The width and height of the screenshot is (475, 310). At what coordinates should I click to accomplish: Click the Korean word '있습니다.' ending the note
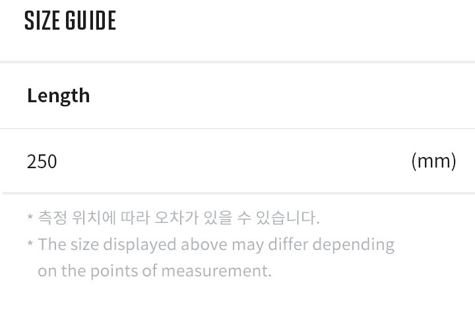click(x=288, y=218)
